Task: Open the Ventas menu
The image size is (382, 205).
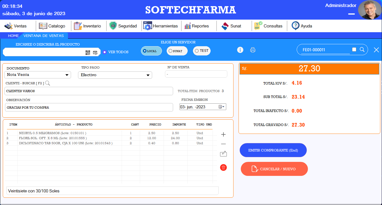Action: 16,26
